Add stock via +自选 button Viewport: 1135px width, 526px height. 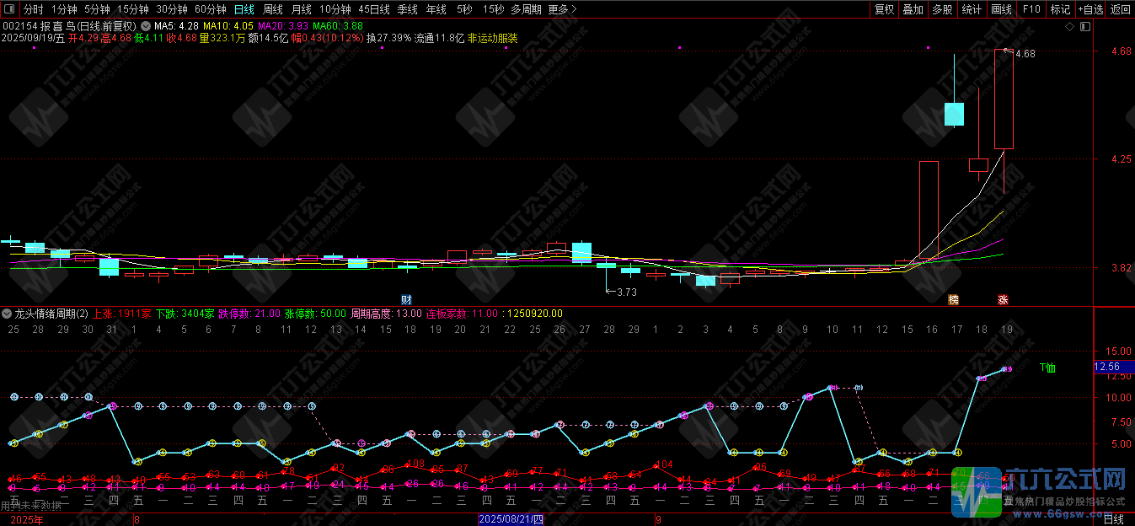(x=1089, y=9)
